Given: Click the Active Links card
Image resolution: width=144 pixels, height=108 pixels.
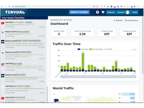Looking at the screenshot, I should coord(59,33).
